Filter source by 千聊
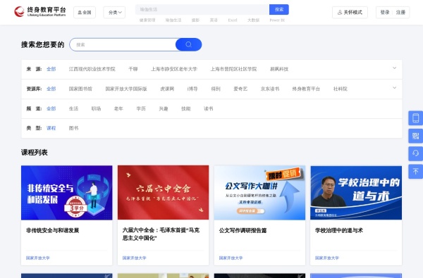This screenshot has height=278, width=423. pos(133,69)
